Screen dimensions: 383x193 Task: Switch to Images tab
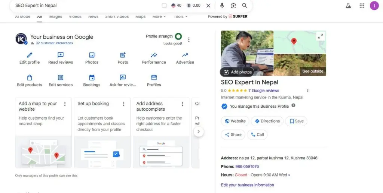[55, 16]
